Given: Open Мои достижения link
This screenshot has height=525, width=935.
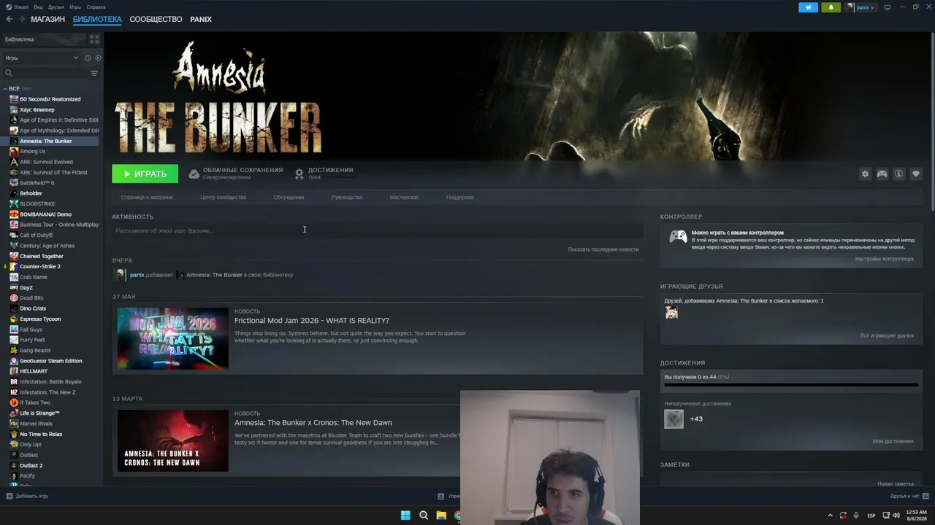Looking at the screenshot, I should pos(893,441).
